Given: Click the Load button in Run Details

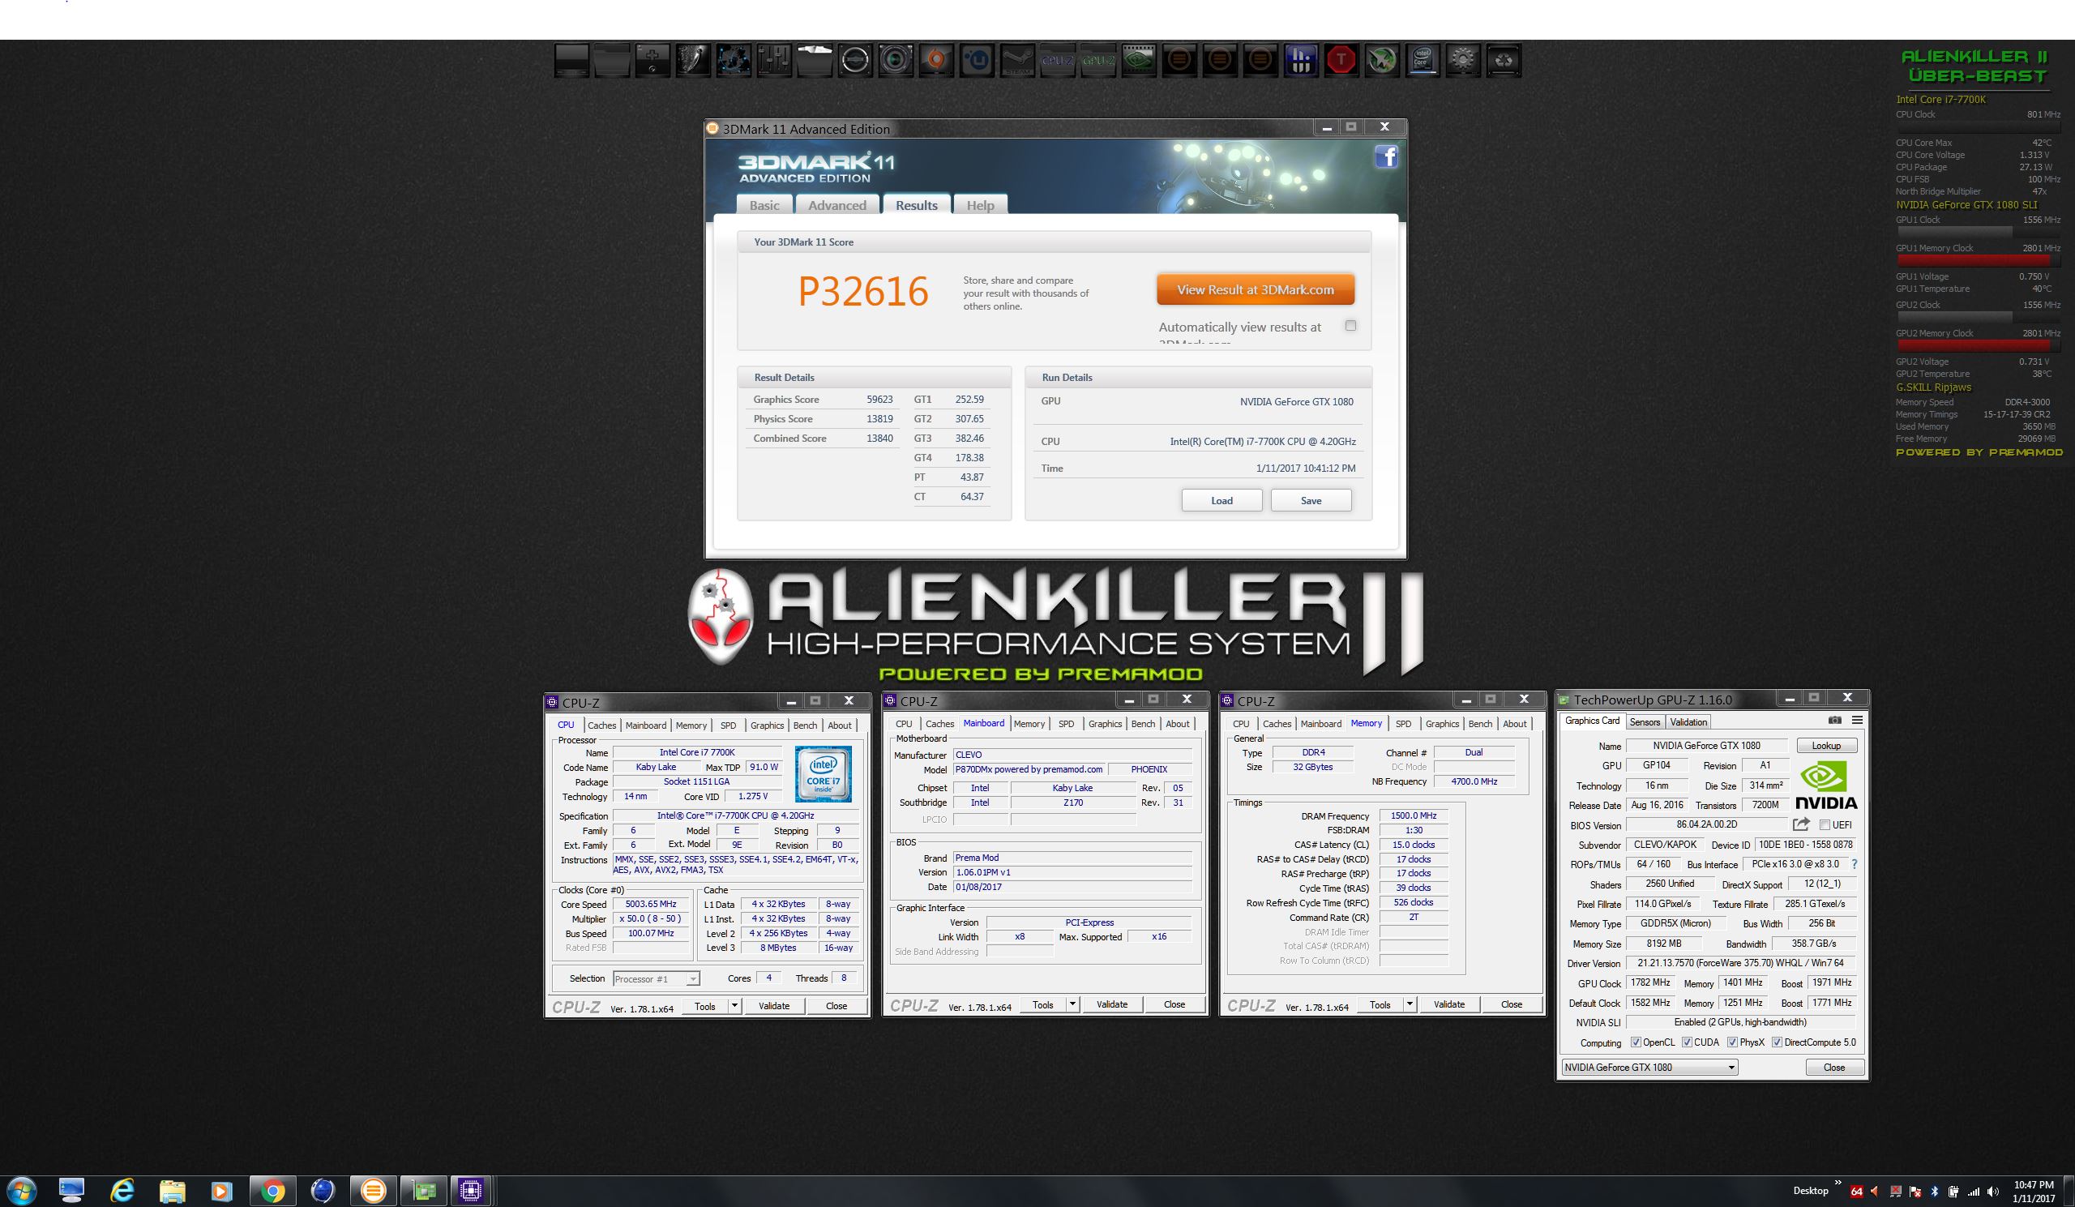Looking at the screenshot, I should coord(1222,501).
